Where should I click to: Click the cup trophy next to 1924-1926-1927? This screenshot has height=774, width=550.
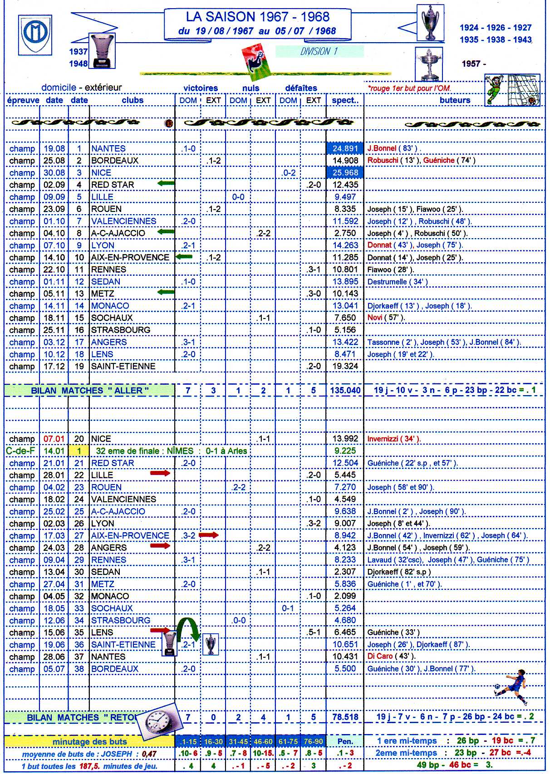[429, 23]
